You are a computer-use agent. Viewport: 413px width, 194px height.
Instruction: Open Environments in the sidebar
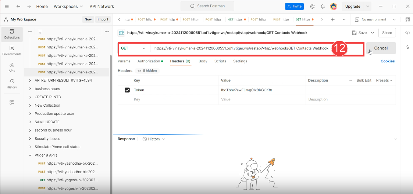(12, 51)
